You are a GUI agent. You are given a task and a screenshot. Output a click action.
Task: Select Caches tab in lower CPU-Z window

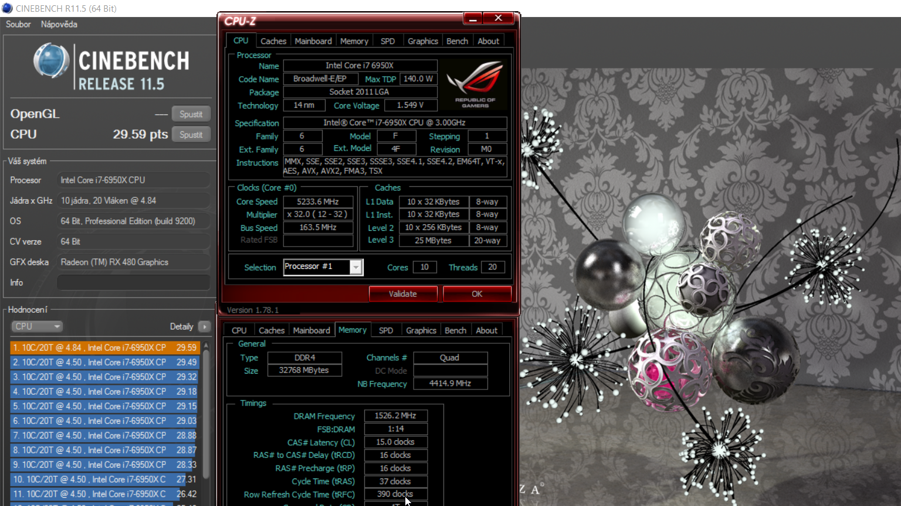tap(272, 330)
